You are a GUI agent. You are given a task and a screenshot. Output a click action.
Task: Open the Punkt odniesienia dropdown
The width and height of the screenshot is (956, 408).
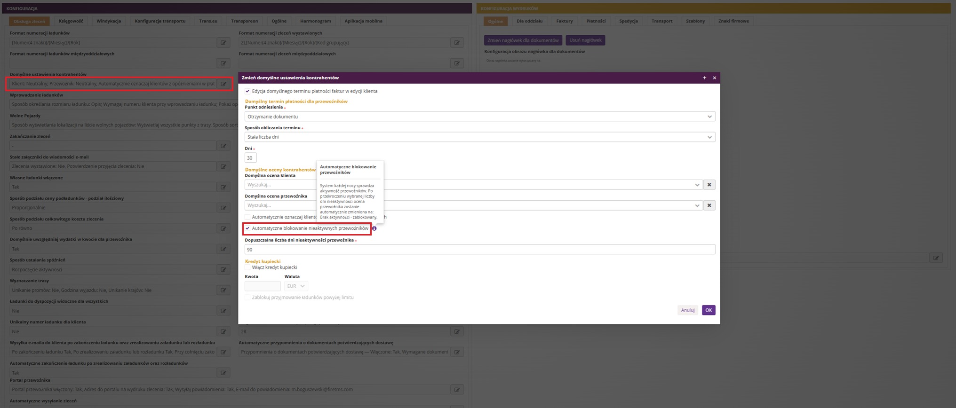tap(480, 117)
